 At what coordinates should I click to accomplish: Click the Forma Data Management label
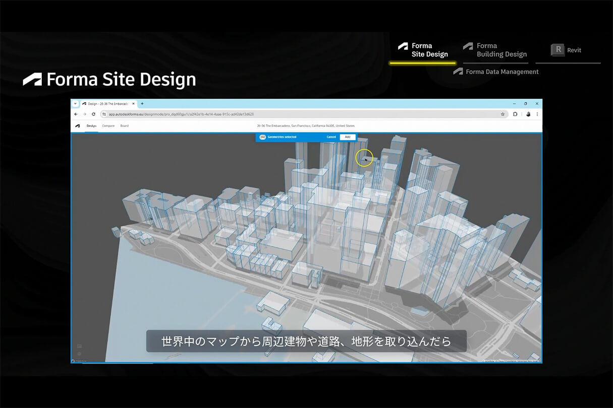click(496, 72)
